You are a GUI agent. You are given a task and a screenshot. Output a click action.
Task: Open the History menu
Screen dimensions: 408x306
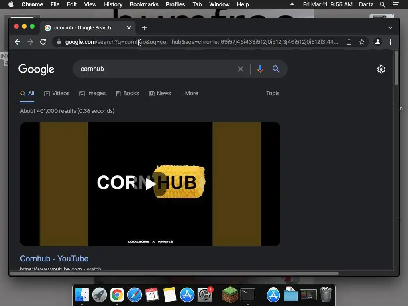click(x=113, y=4)
